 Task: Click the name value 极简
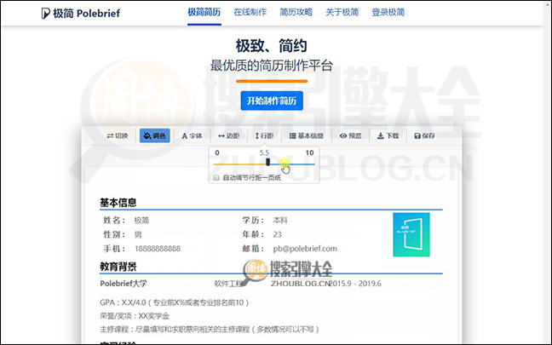(x=141, y=221)
